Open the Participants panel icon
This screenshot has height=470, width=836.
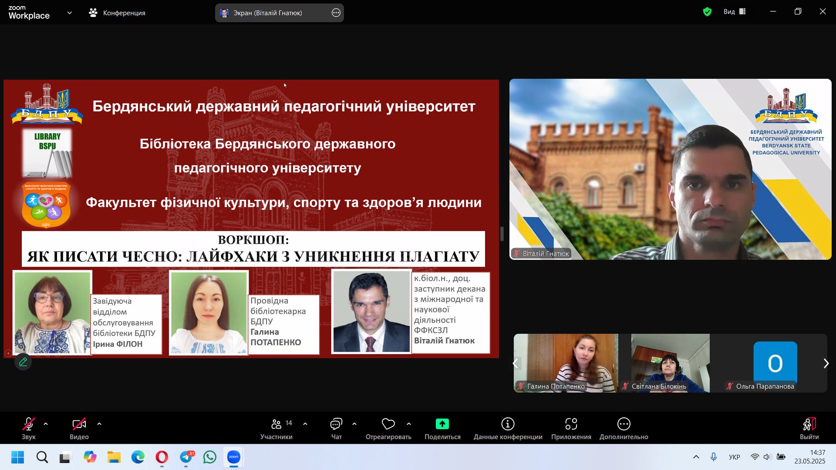point(276,424)
